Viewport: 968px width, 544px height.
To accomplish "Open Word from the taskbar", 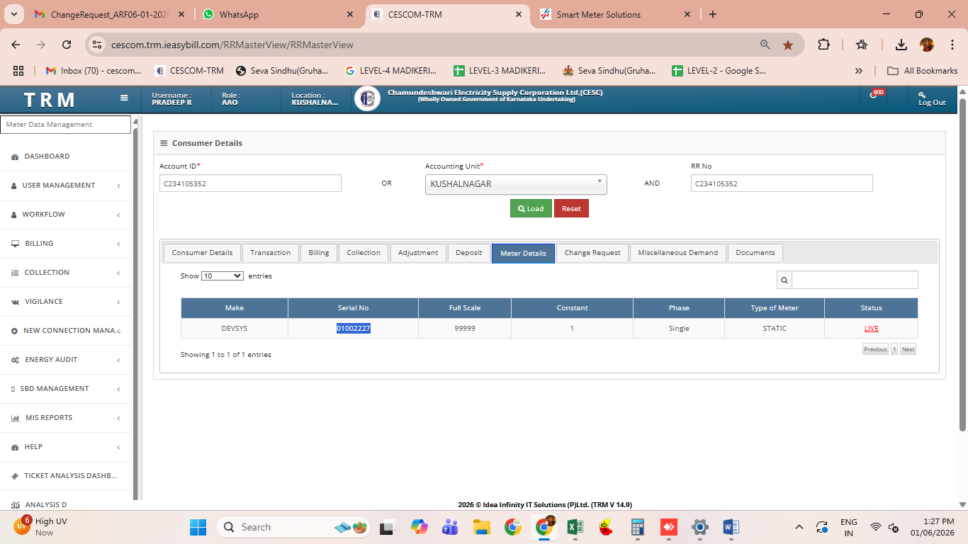I will point(731,527).
